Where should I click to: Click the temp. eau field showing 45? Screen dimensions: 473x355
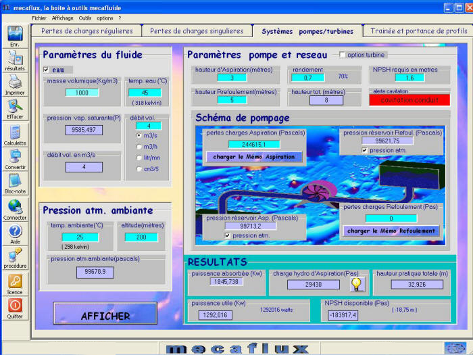[x=145, y=93]
